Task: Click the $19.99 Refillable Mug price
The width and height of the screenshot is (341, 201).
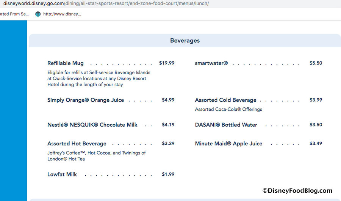Action: [167, 63]
